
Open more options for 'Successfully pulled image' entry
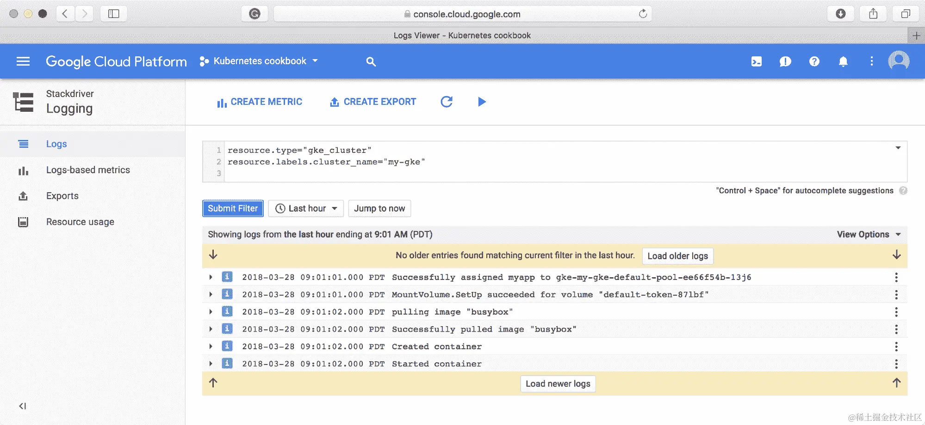click(x=896, y=329)
